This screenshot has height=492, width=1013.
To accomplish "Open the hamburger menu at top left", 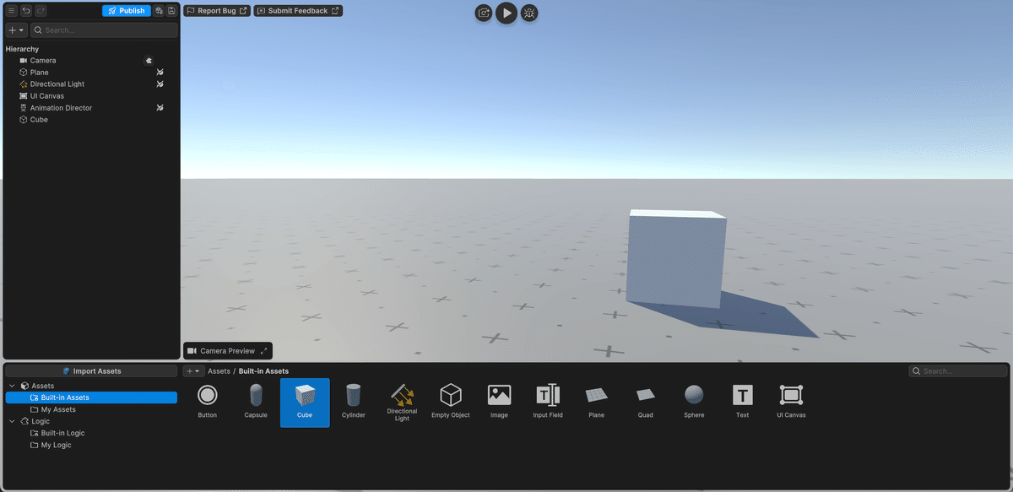I will [x=11, y=10].
